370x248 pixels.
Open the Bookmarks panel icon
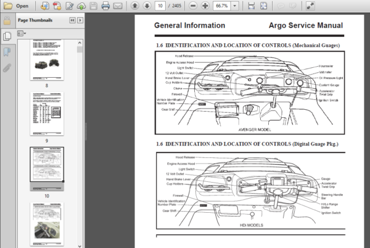pos(7,52)
